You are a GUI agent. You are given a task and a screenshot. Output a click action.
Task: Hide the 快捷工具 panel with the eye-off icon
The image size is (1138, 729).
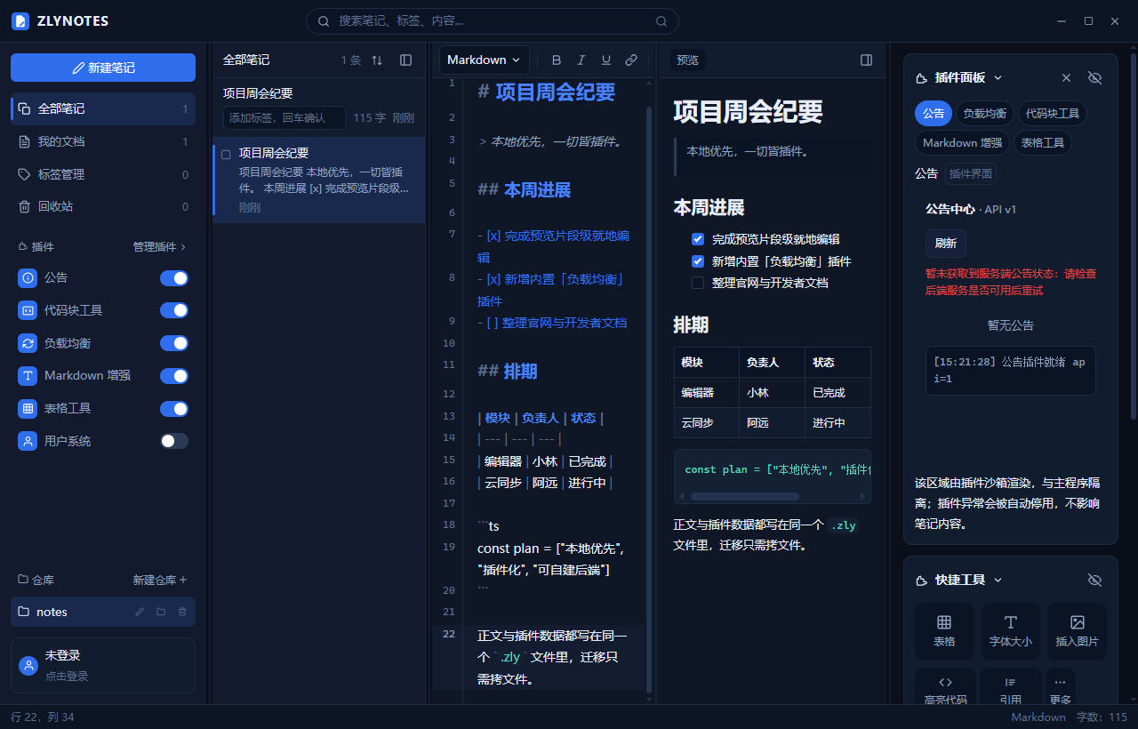[x=1095, y=580]
